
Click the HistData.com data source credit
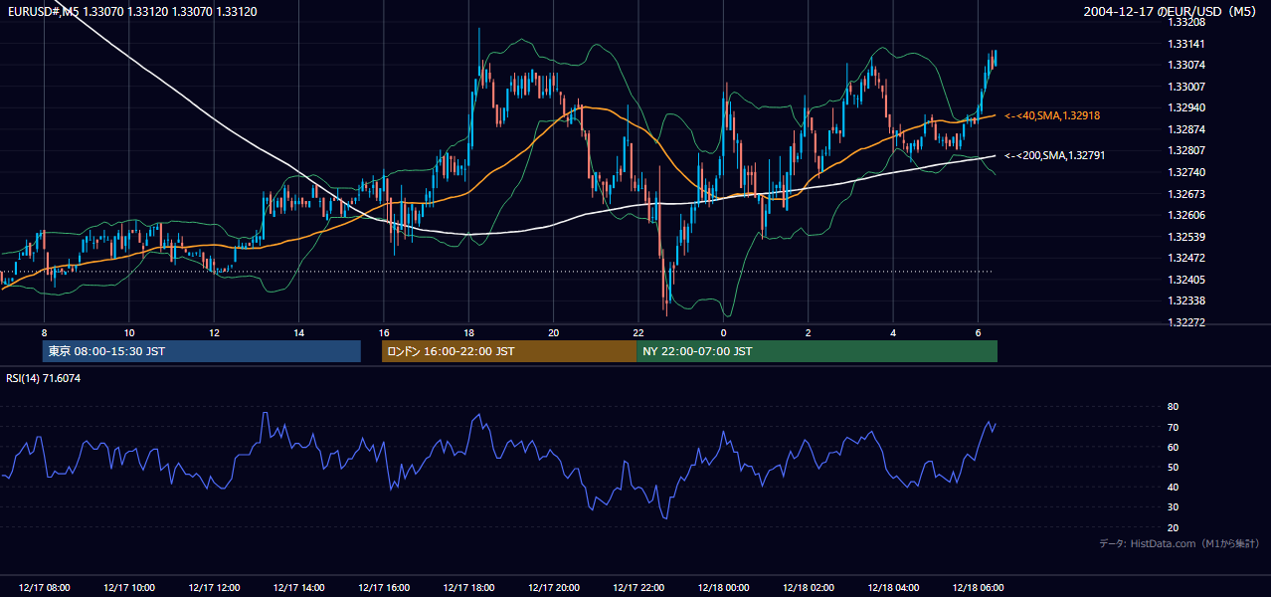[1180, 543]
